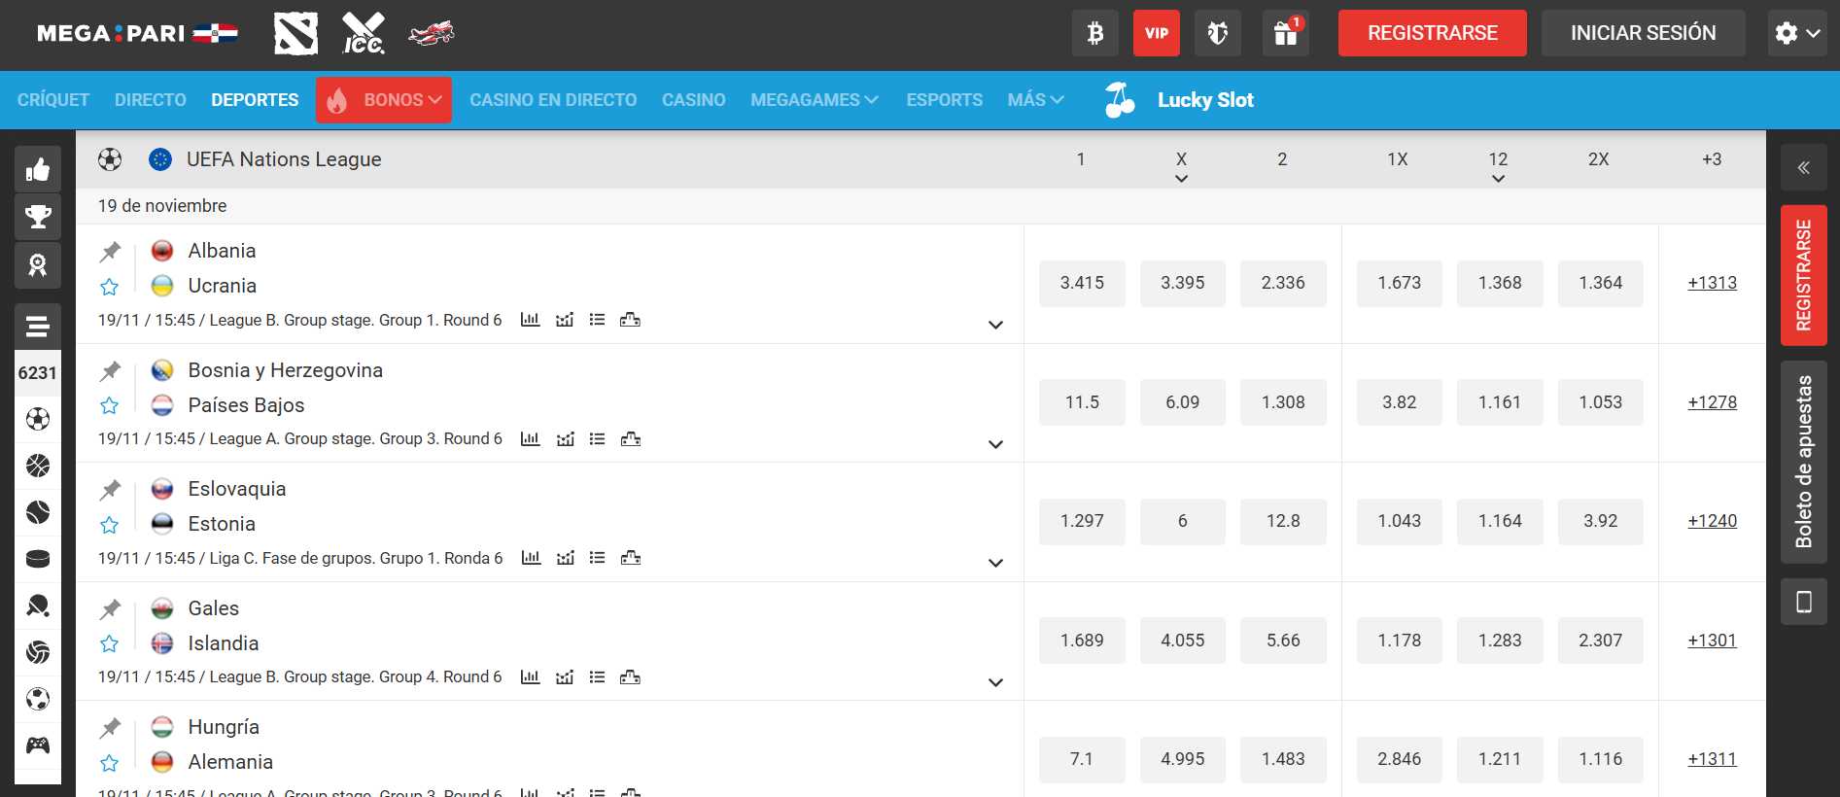The width and height of the screenshot is (1840, 797).
Task: Click the award ribbon icon in sidebar
Action: coord(38,265)
